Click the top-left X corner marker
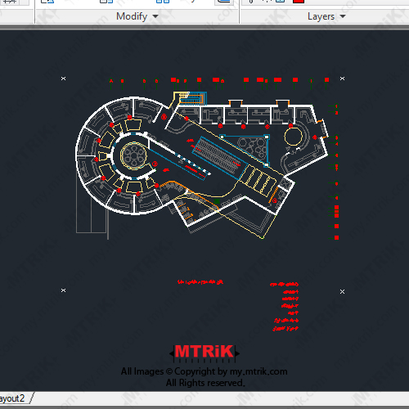The image size is (409, 409). tap(63, 79)
